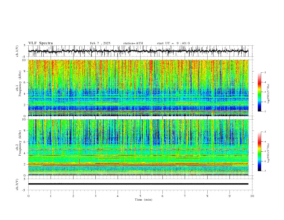Viewport: 284px width, 220px height.
Task: Click the "ch.1 Frequency (kHz)" axis label
Action: coord(19,83)
